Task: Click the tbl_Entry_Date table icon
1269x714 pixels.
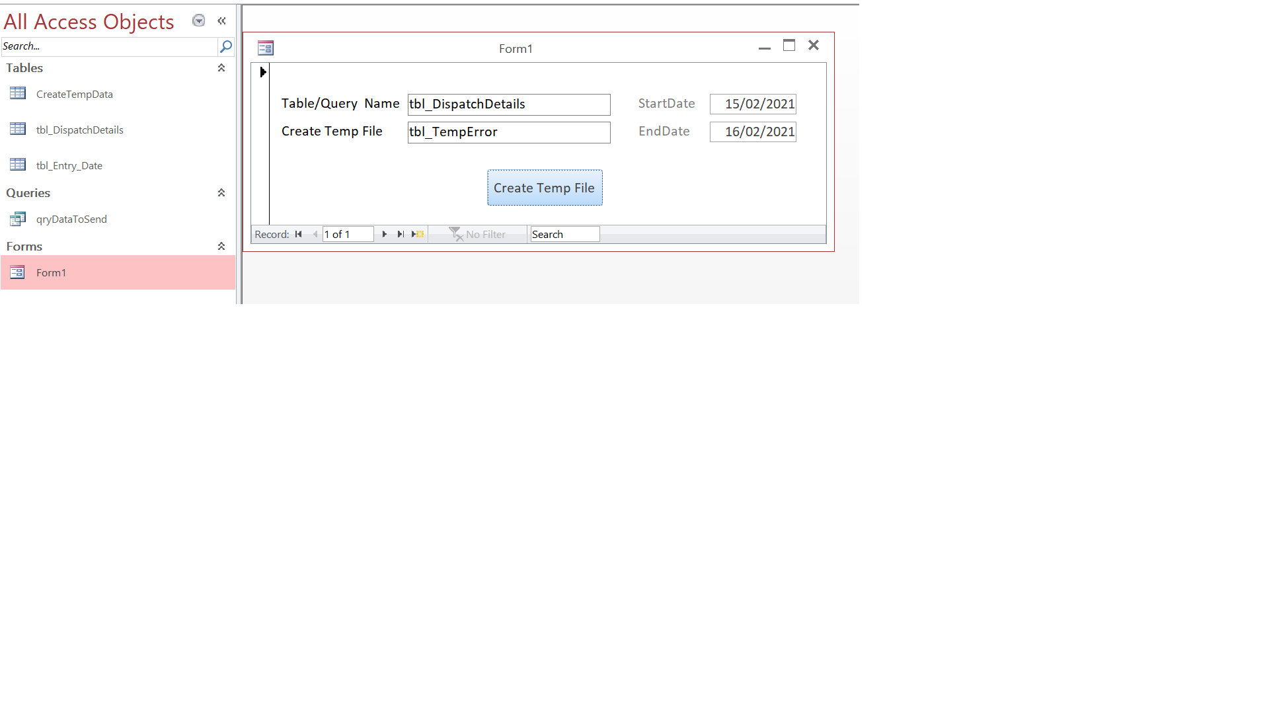Action: coord(18,165)
